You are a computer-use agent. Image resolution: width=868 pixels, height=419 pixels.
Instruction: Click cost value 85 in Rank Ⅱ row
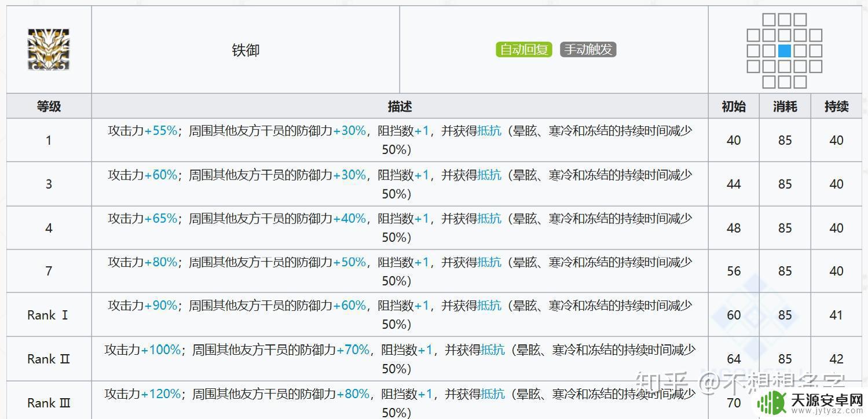pos(785,359)
